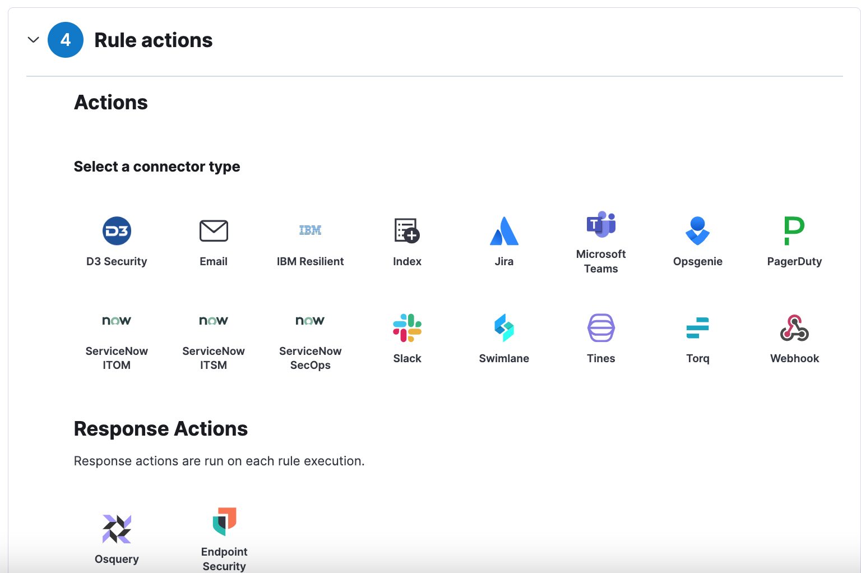
Task: Click the Rule actions step heading
Action: click(154, 40)
